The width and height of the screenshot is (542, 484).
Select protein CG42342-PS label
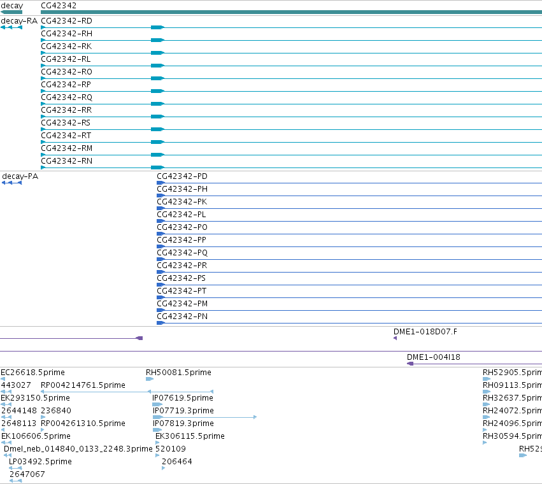181,278
